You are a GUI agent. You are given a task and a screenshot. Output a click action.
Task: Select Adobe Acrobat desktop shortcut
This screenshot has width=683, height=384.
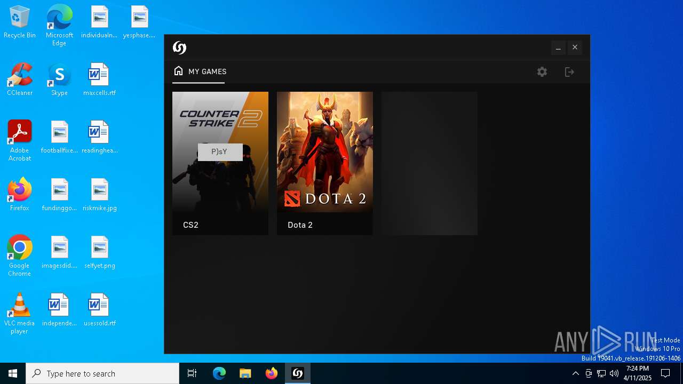20,140
